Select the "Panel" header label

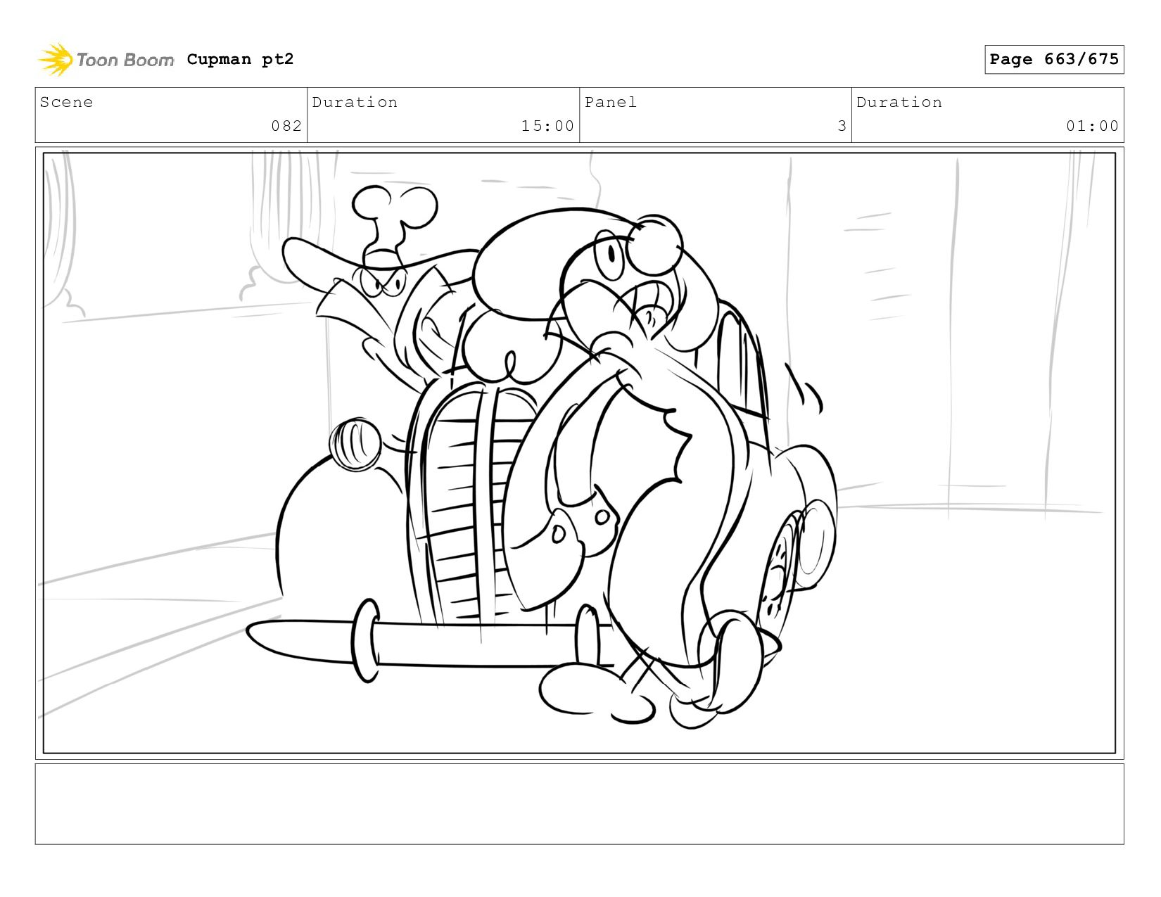pyautogui.click(x=611, y=102)
